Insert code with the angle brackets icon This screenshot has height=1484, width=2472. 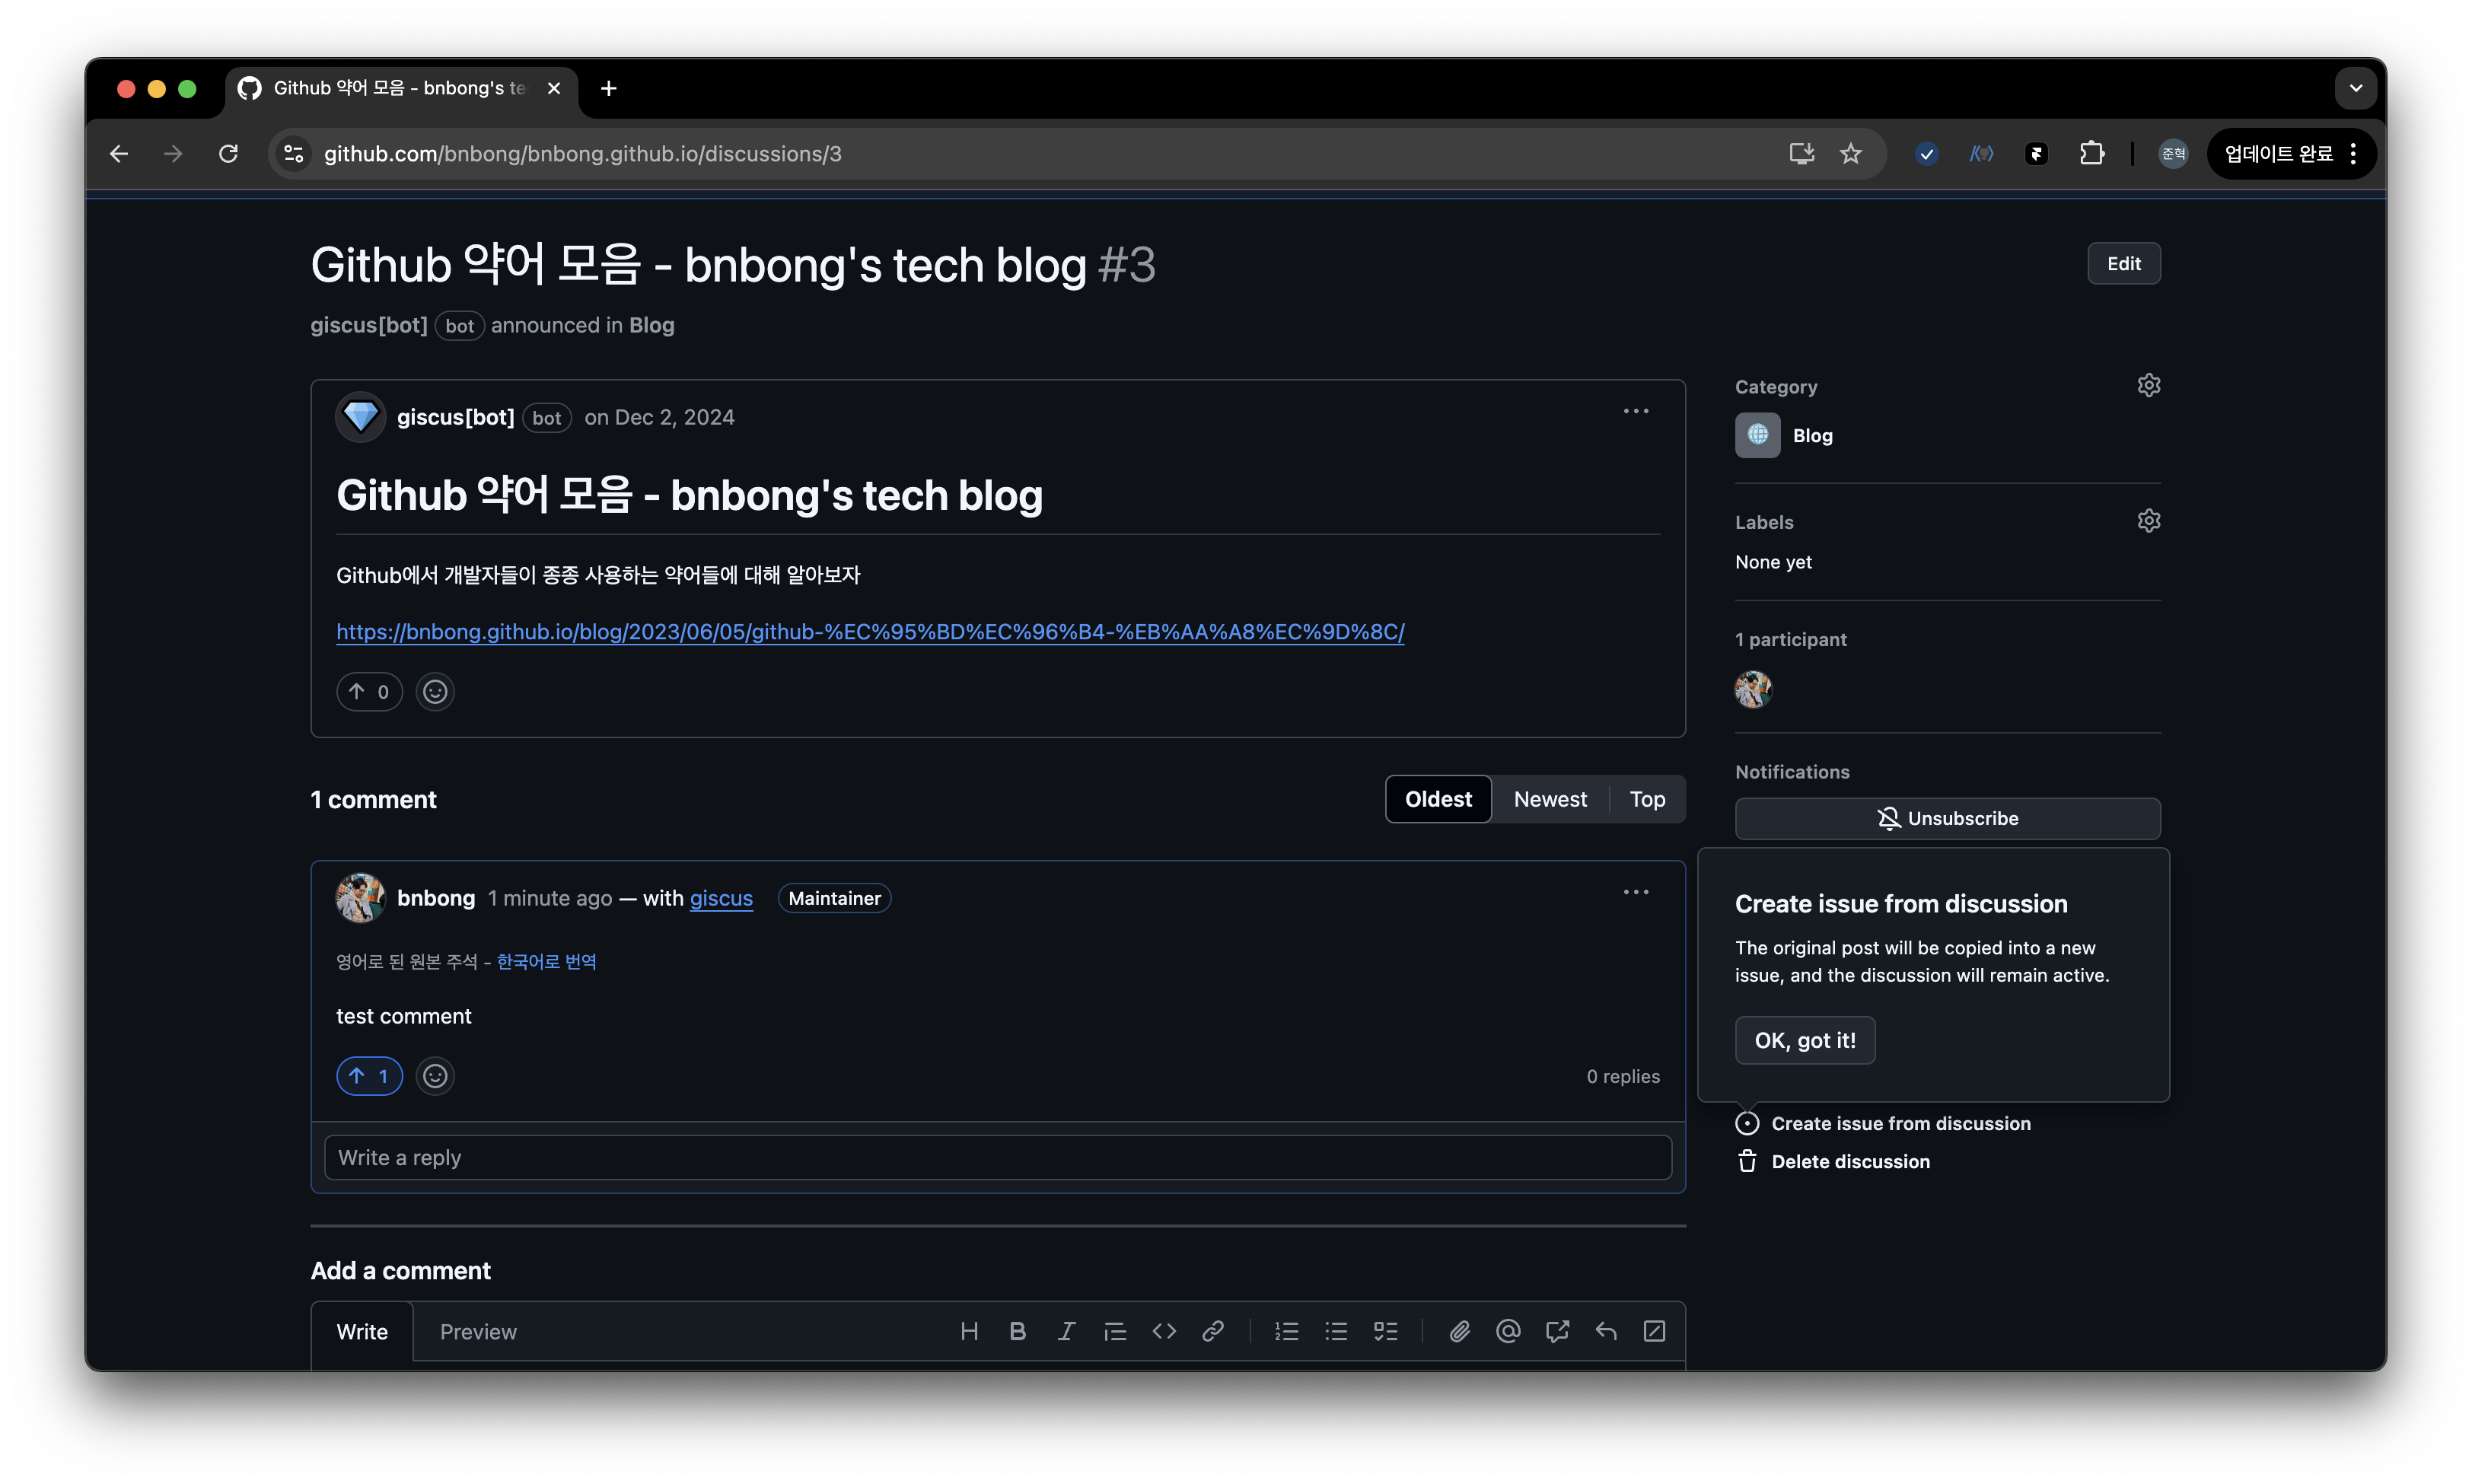click(x=1164, y=1331)
